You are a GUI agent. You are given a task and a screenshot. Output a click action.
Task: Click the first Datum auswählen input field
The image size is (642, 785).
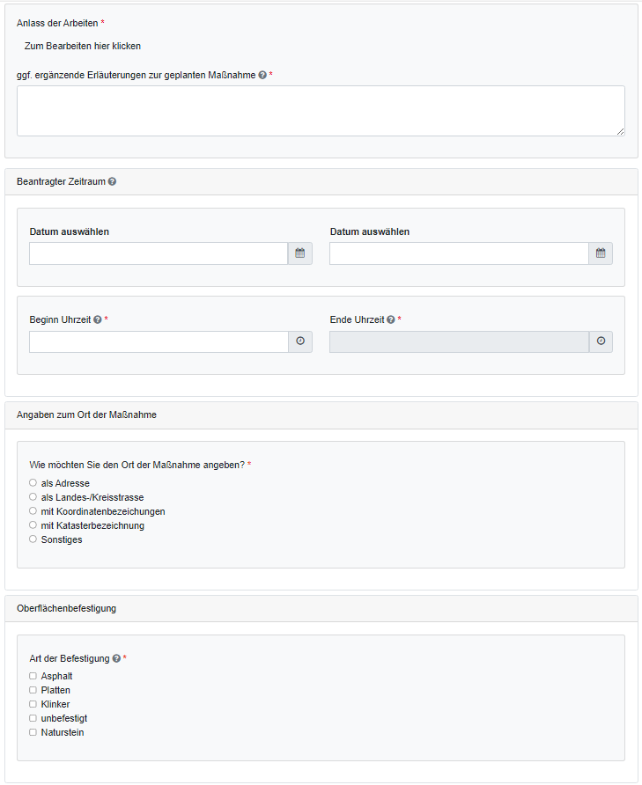159,253
